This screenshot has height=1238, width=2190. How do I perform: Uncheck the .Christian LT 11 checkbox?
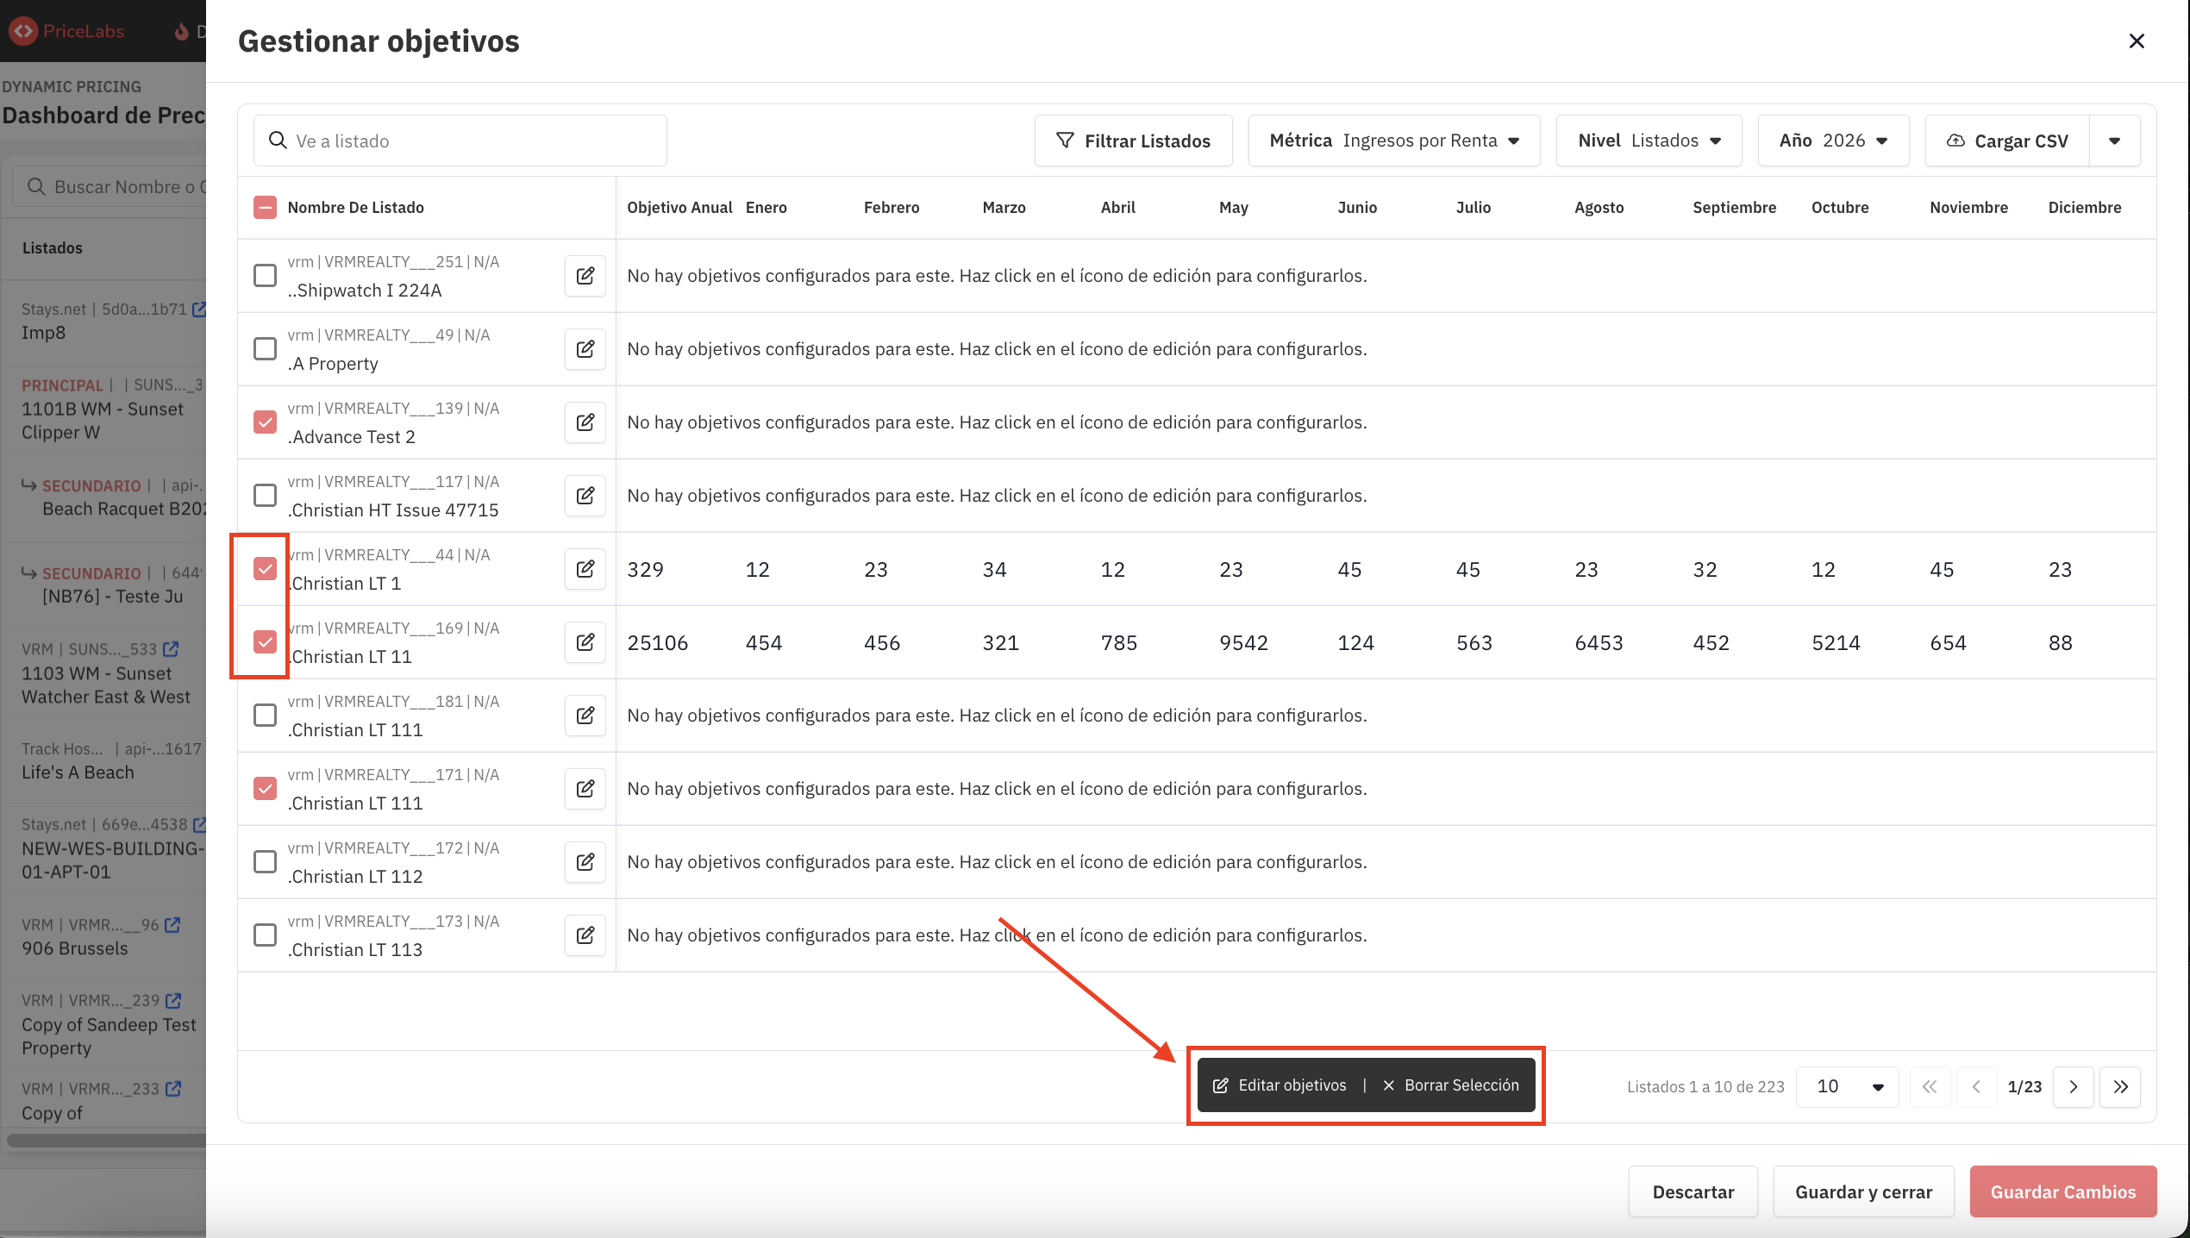265,642
